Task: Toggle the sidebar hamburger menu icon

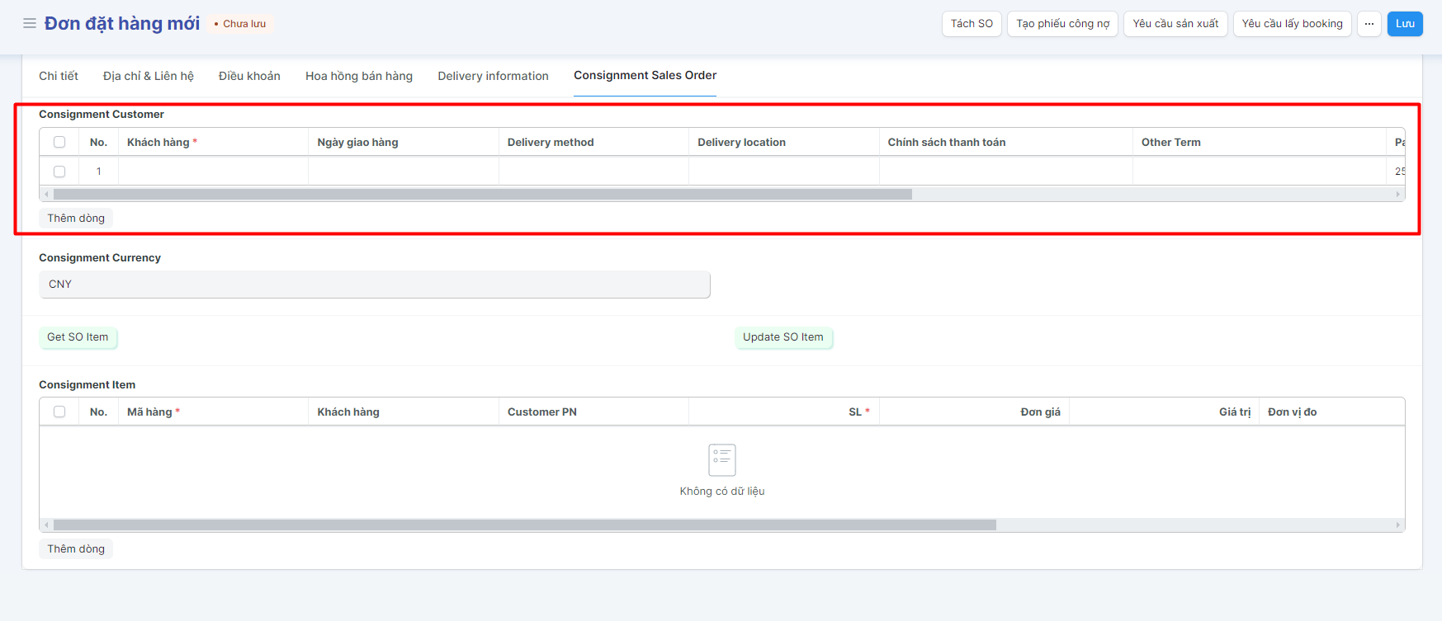Action: point(30,23)
